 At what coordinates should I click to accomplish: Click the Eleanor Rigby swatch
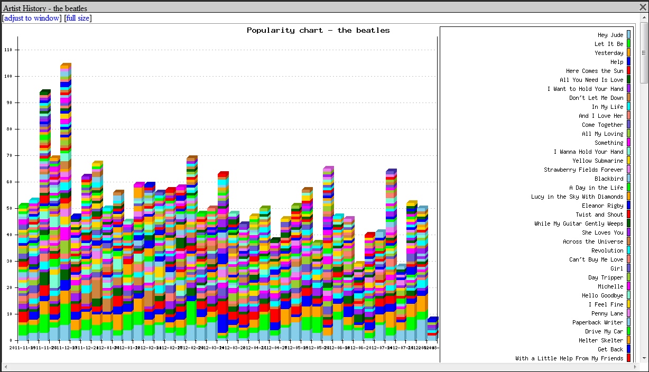(x=628, y=206)
